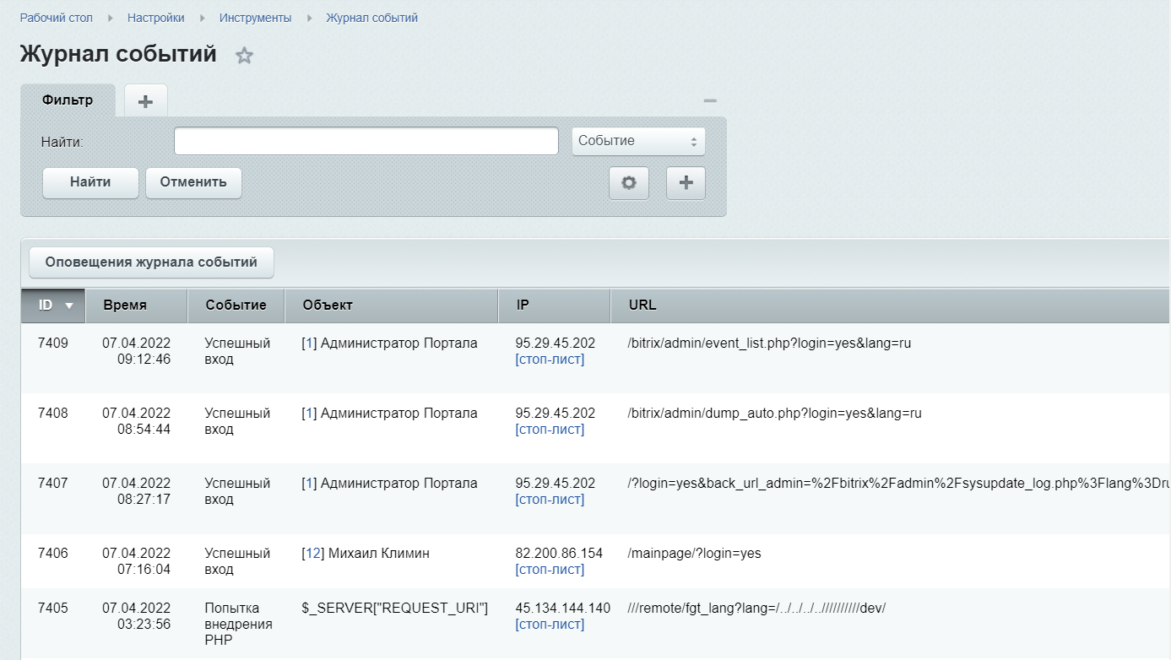The height and width of the screenshot is (660, 1171).
Task: Open Инструменты breadcrumb link
Action: [256, 18]
